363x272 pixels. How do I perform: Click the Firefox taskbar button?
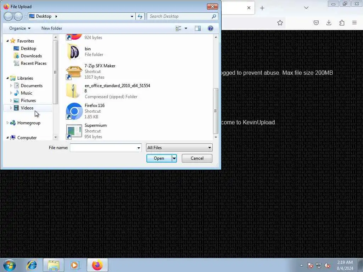[x=97, y=265]
